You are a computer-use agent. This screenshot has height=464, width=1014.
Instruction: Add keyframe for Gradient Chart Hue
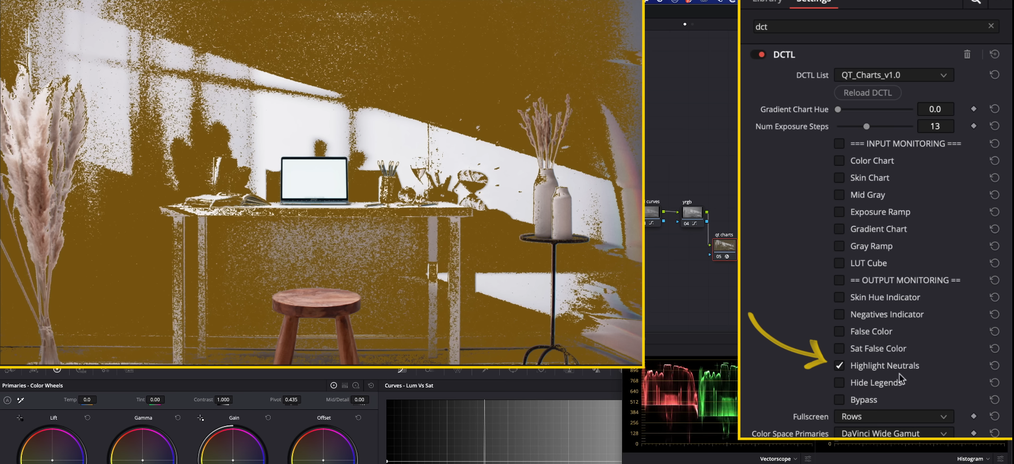click(974, 109)
